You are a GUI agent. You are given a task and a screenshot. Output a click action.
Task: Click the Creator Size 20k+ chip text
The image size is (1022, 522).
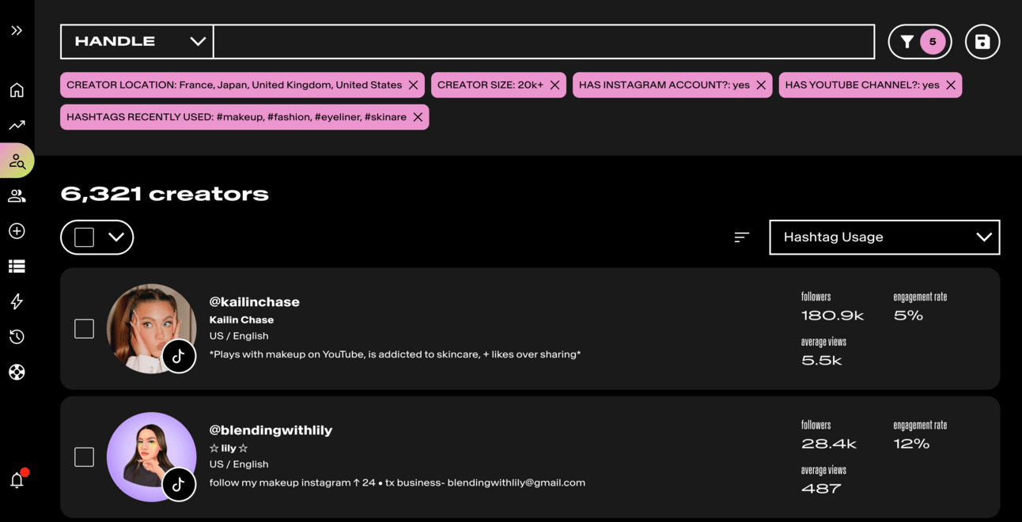(490, 85)
